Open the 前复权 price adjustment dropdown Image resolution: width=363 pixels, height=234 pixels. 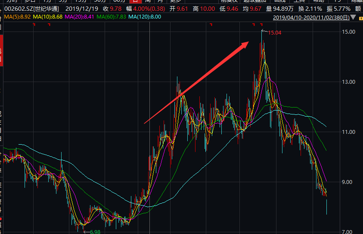click(229, 1)
